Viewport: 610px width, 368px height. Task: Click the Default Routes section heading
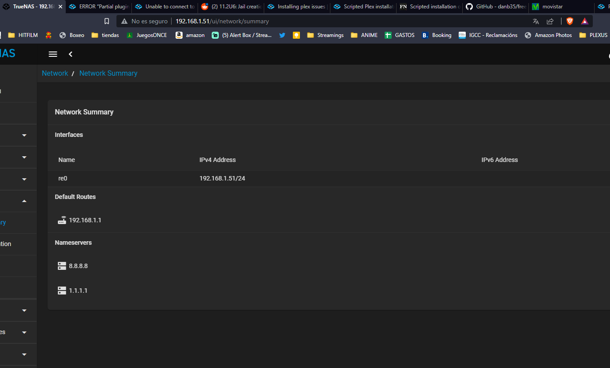coord(75,197)
